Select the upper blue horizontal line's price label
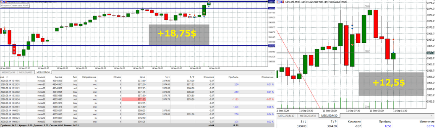Viewport: 437px width, 128px height. point(272,8)
